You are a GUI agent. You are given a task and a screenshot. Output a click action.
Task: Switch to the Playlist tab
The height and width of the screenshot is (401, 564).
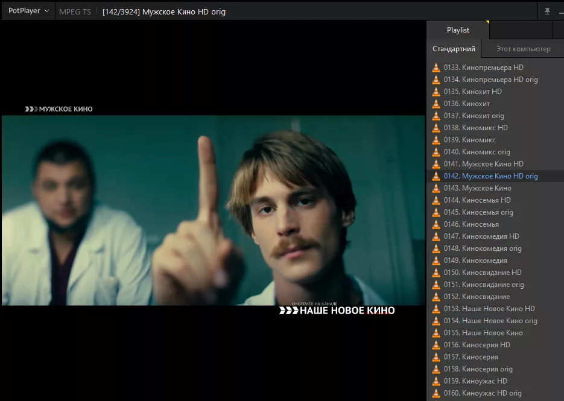(x=458, y=30)
